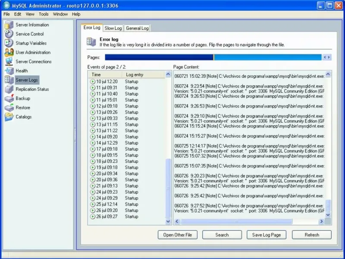This screenshot has height=259, width=345.
Task: Click the User Administration people icon
Action: point(9,52)
